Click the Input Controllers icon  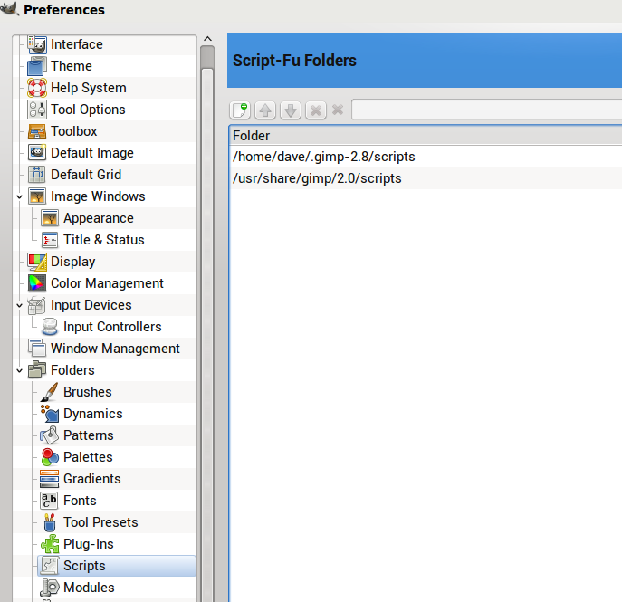50,327
